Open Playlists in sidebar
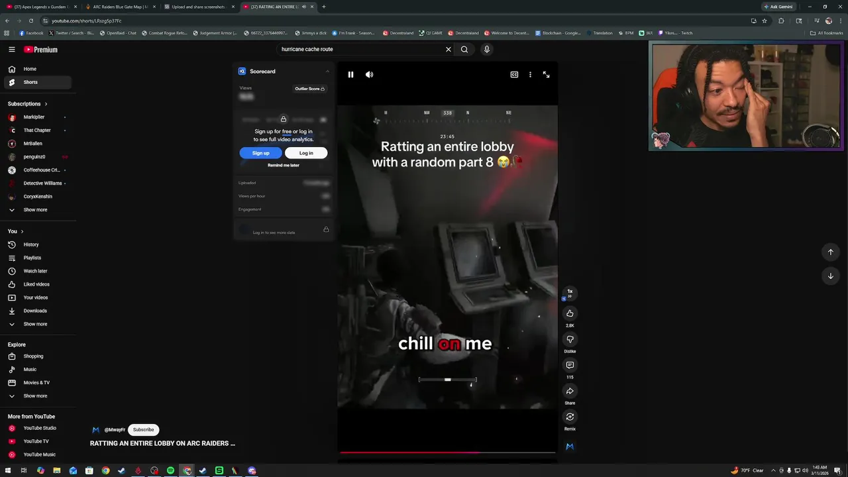This screenshot has width=848, height=477. click(38, 258)
